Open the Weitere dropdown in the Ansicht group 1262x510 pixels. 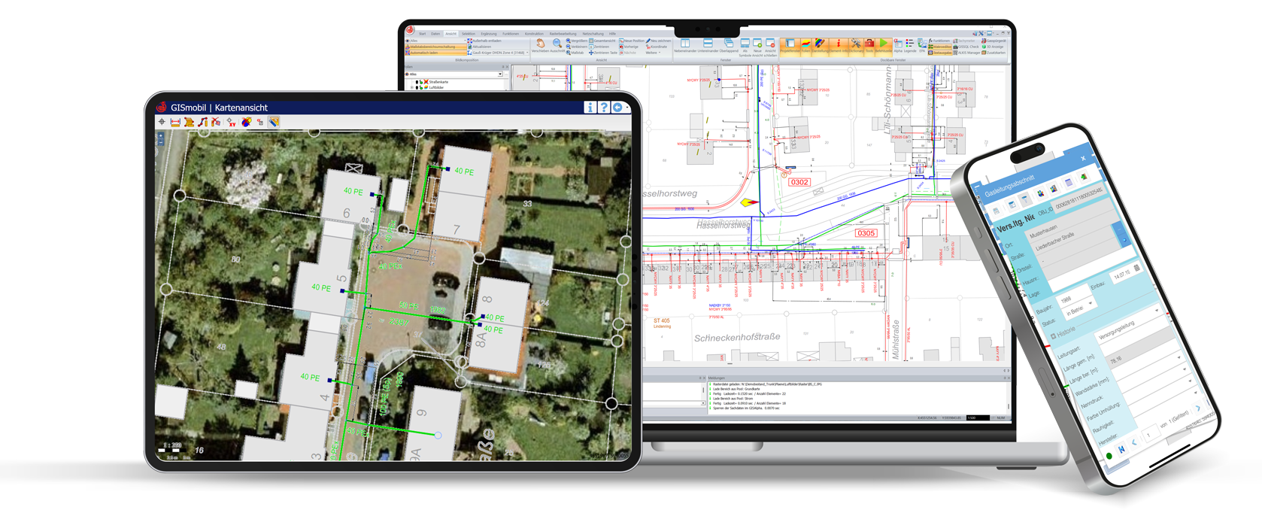coord(653,53)
